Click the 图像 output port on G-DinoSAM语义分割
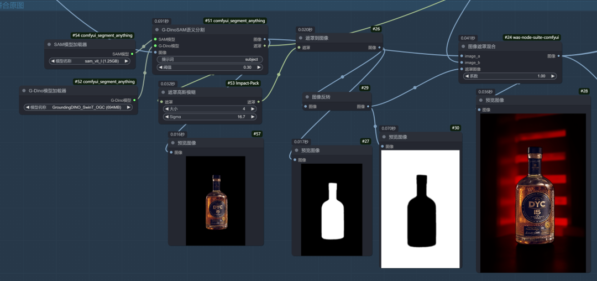The width and height of the screenshot is (597, 281). pyautogui.click(x=265, y=39)
